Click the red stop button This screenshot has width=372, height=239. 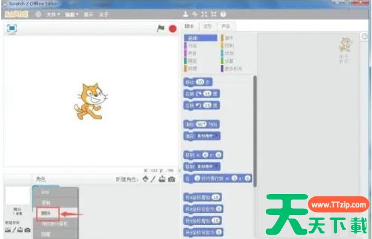pyautogui.click(x=173, y=29)
